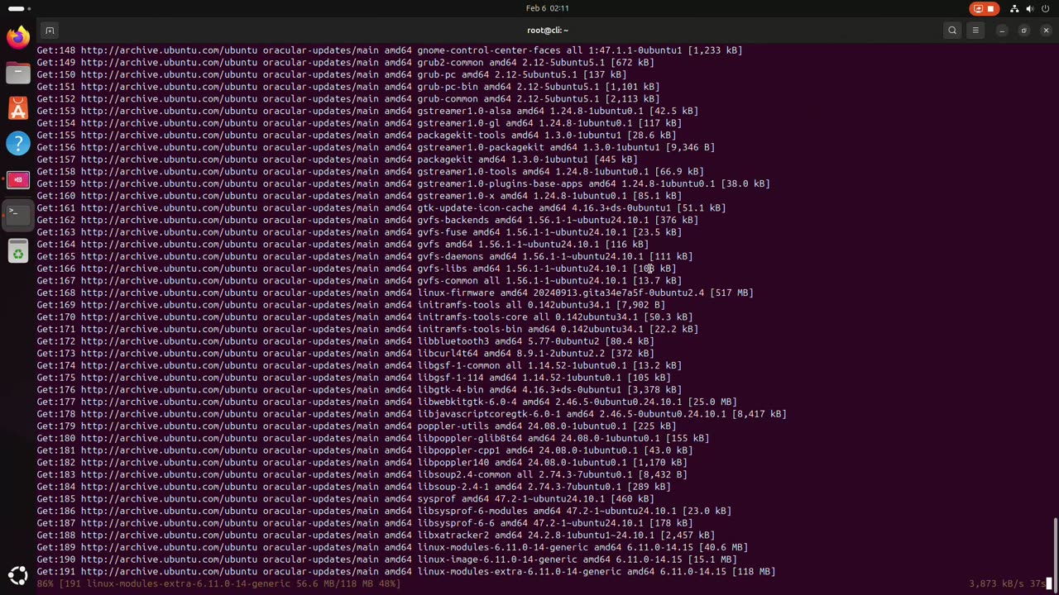Open a new terminal tab
Viewport: 1059px width, 595px height.
pyautogui.click(x=50, y=31)
